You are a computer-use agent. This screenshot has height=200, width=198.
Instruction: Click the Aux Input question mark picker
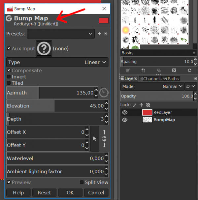click(x=44, y=48)
